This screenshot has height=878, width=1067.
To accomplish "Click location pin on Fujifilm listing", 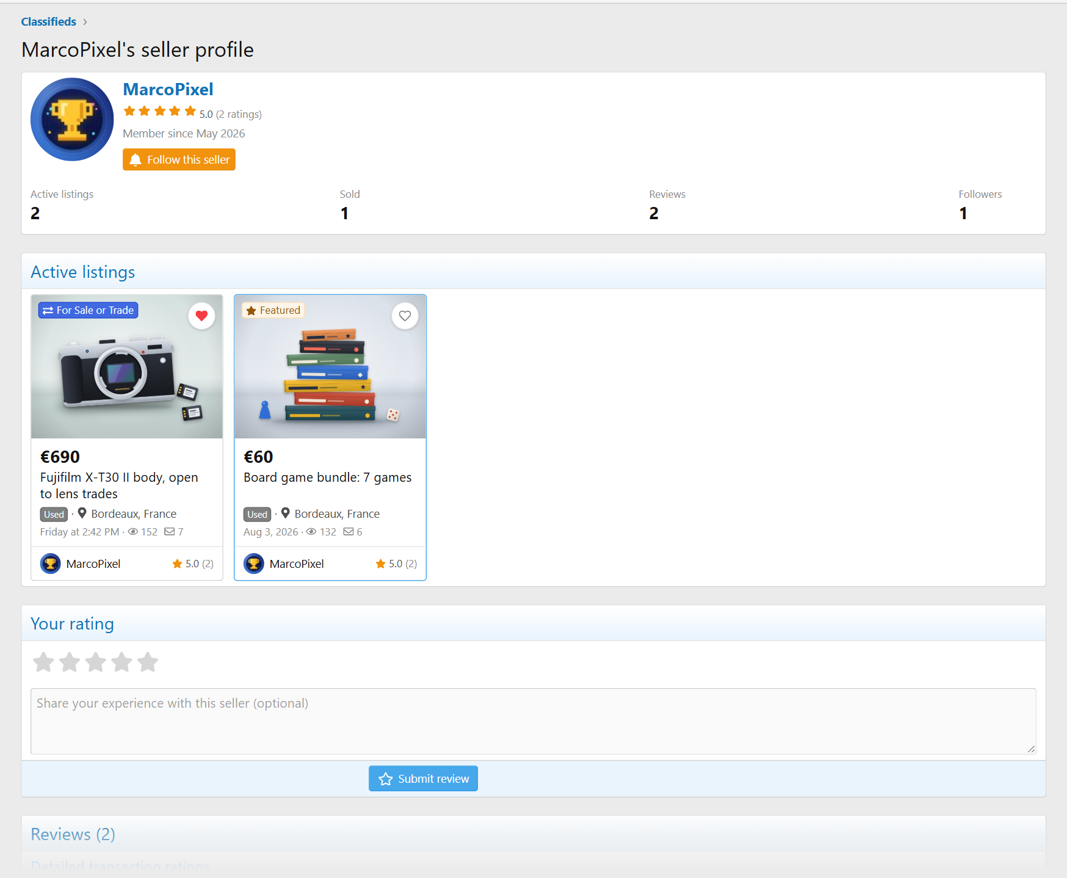I will click(x=82, y=513).
